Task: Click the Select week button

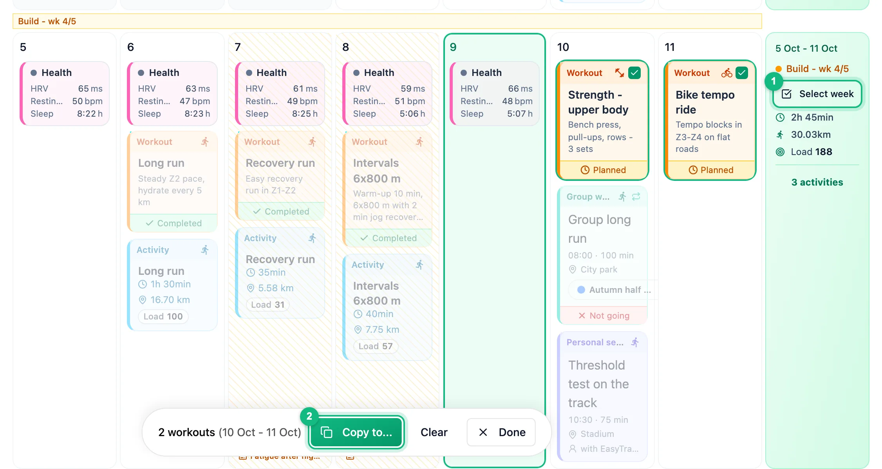Action: pos(817,94)
